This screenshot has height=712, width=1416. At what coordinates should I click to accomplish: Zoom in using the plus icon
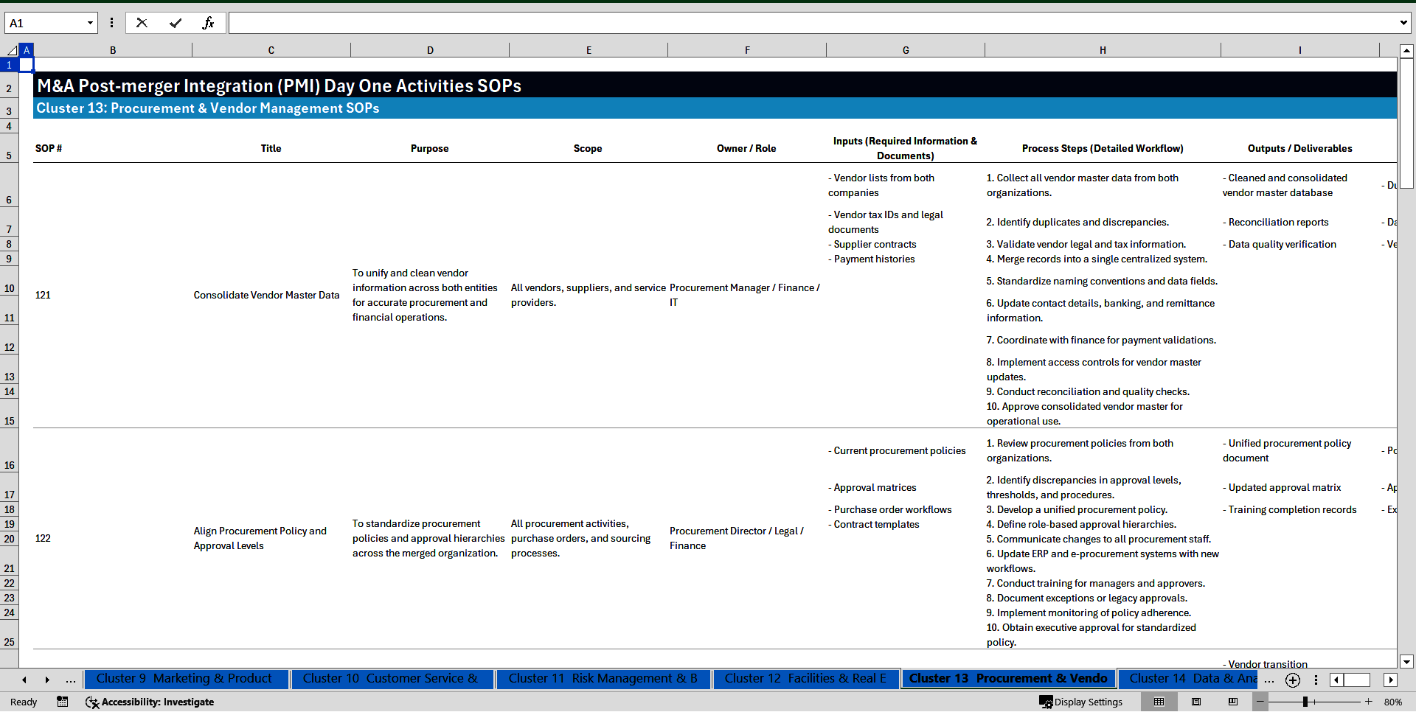[1368, 702]
